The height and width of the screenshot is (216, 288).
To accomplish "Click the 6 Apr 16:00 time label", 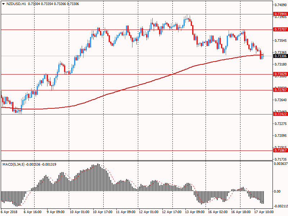I will pos(32,212).
